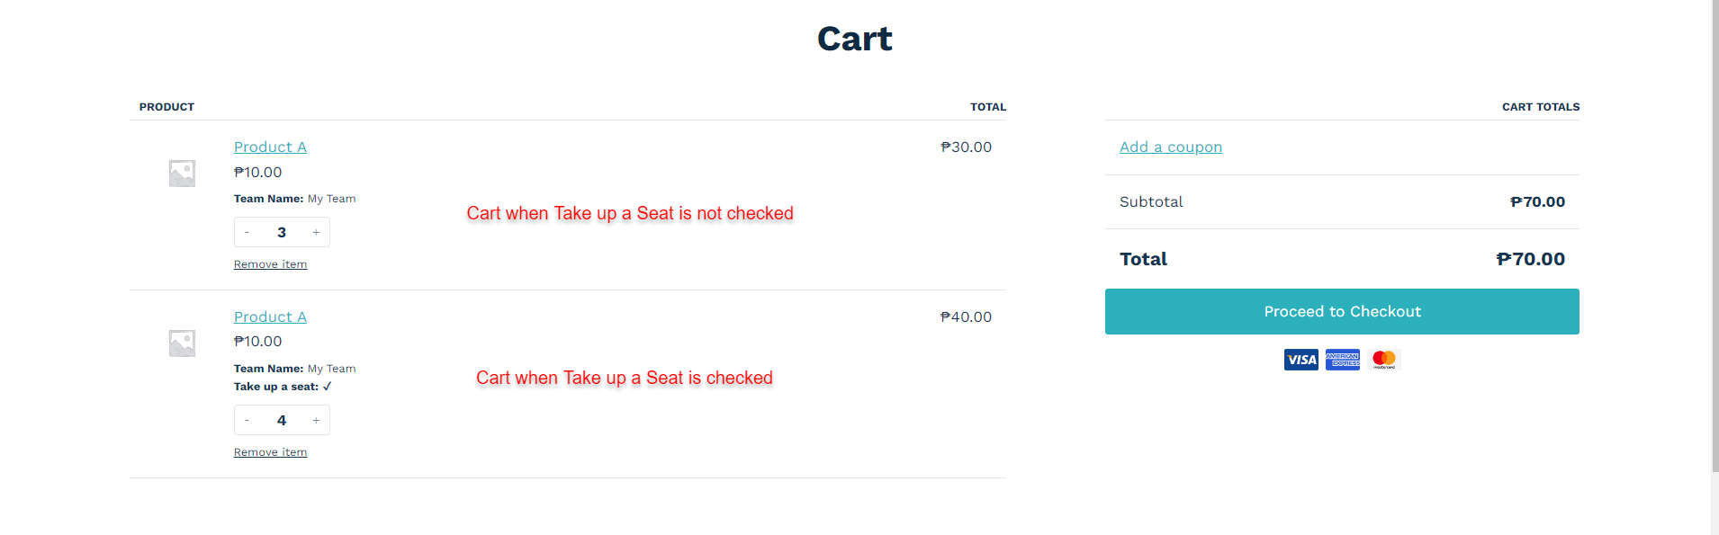Remove the first Product A item
1719x535 pixels.
click(x=270, y=264)
